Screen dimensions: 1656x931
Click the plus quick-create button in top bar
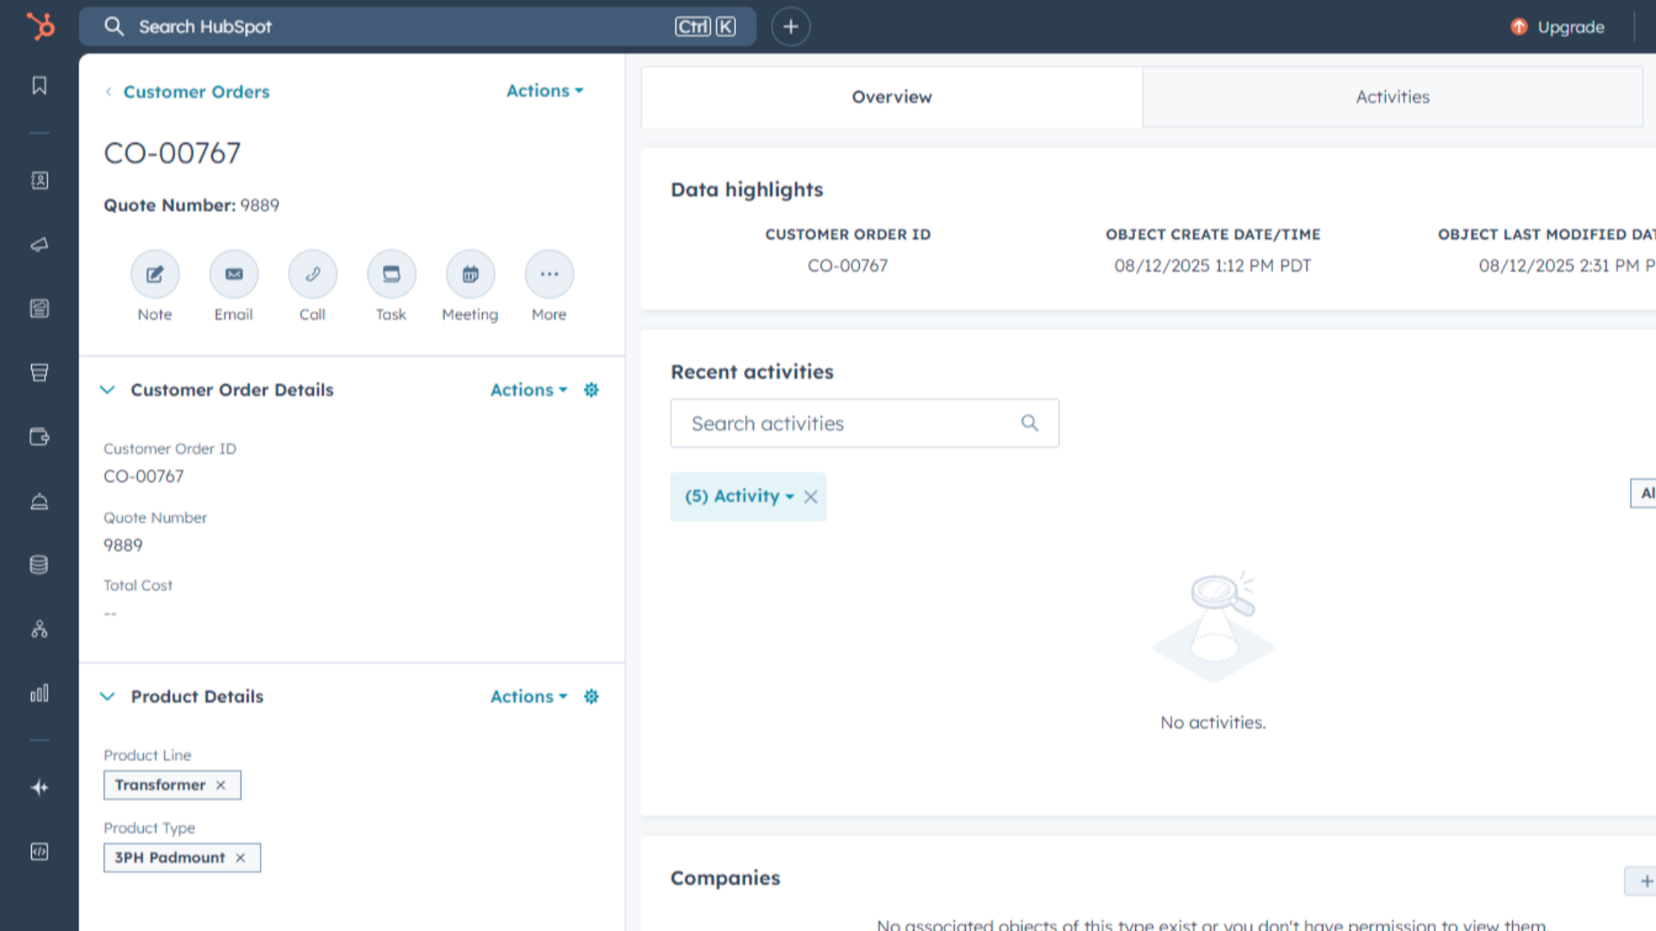[790, 27]
